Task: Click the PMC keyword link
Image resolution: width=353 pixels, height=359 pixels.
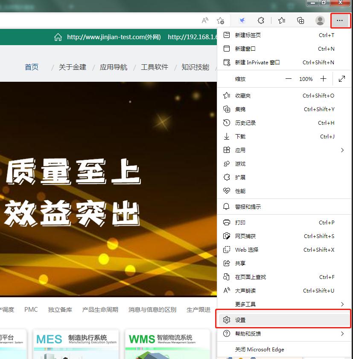Action: tap(31, 310)
